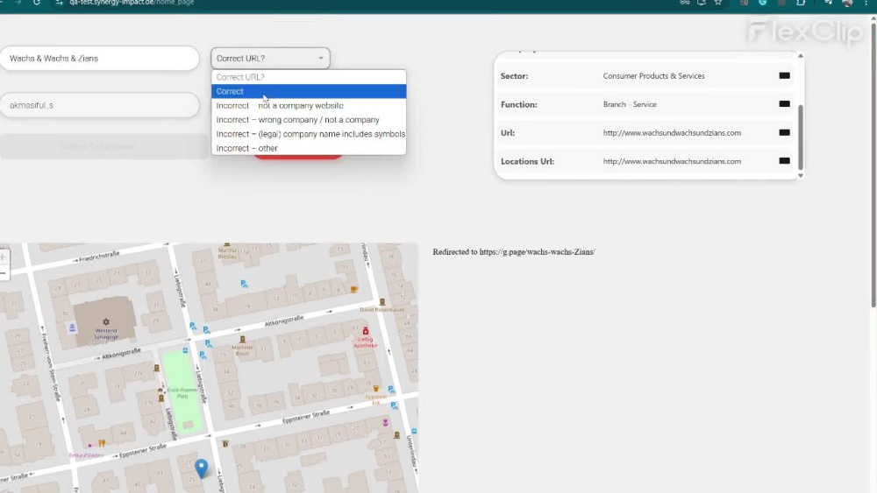This screenshot has width=877, height=493.
Task: Open the Correct URL? dropdown
Action: tap(270, 58)
